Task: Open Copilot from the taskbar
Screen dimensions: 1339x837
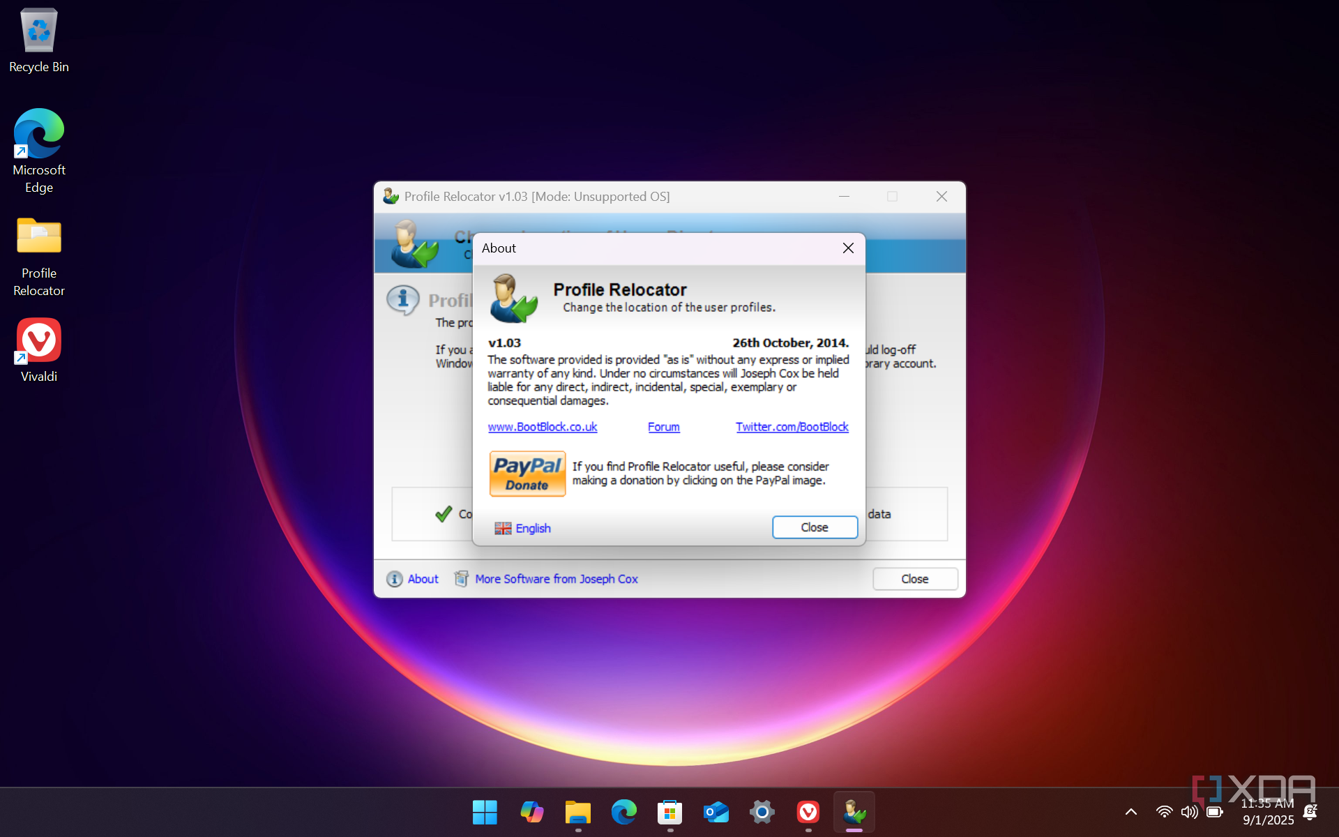Action: click(531, 812)
